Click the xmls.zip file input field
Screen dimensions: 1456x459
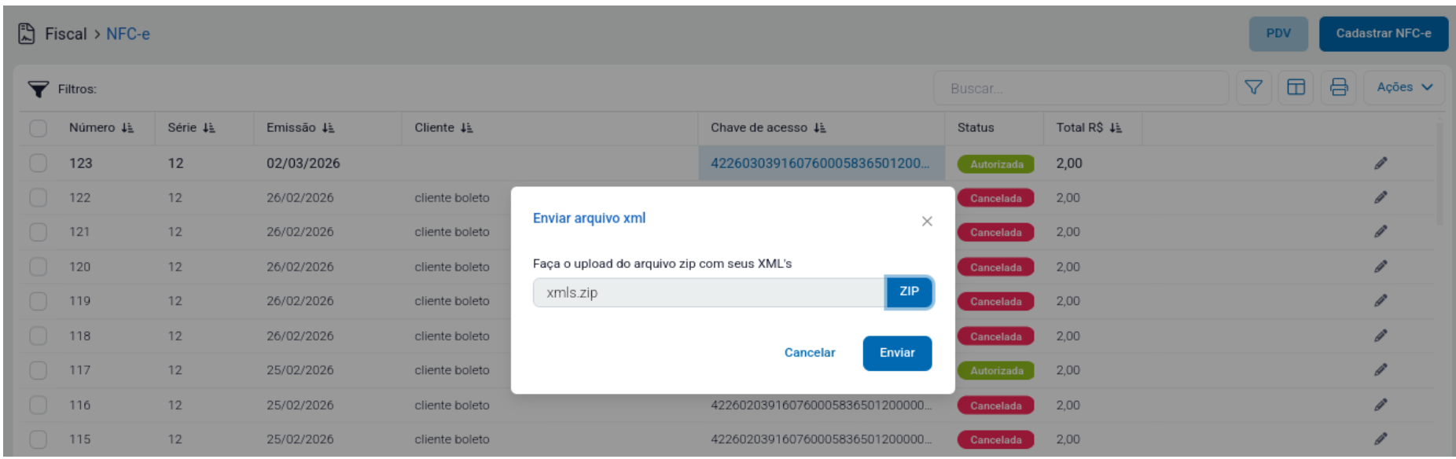pos(708,292)
